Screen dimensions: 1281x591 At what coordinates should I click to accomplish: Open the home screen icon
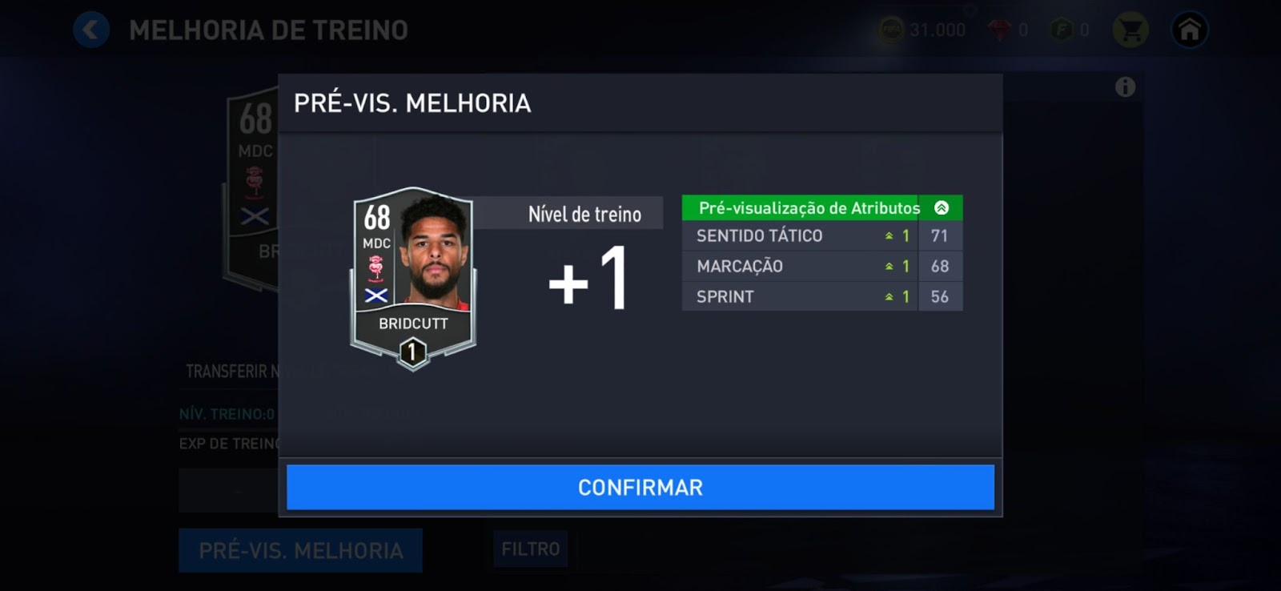click(x=1190, y=30)
